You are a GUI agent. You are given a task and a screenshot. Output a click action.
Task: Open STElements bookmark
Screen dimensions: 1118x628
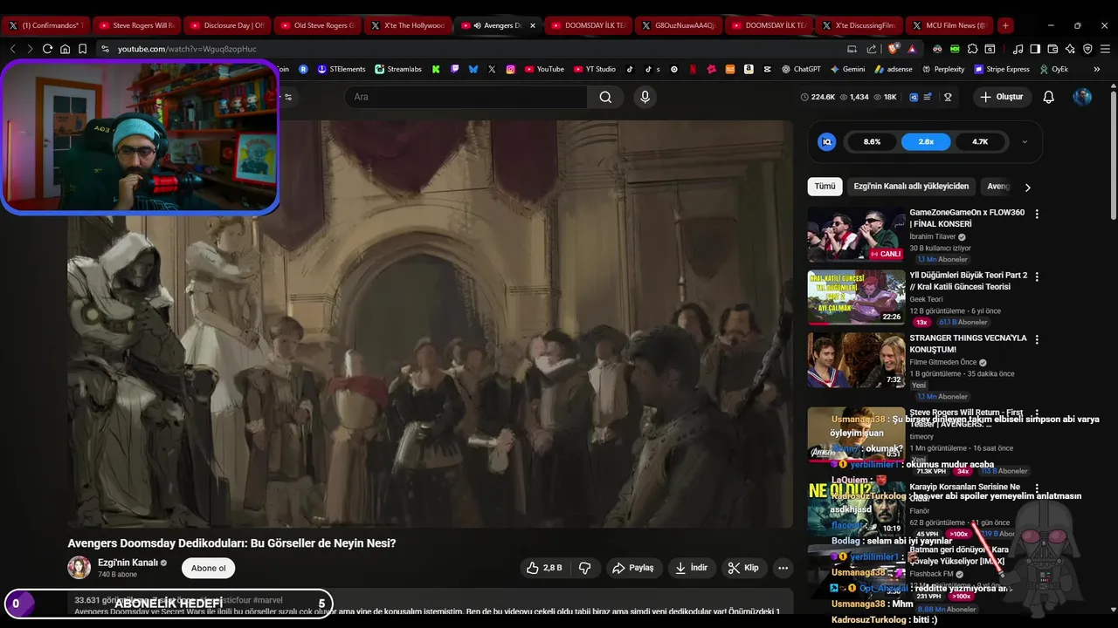click(x=342, y=69)
